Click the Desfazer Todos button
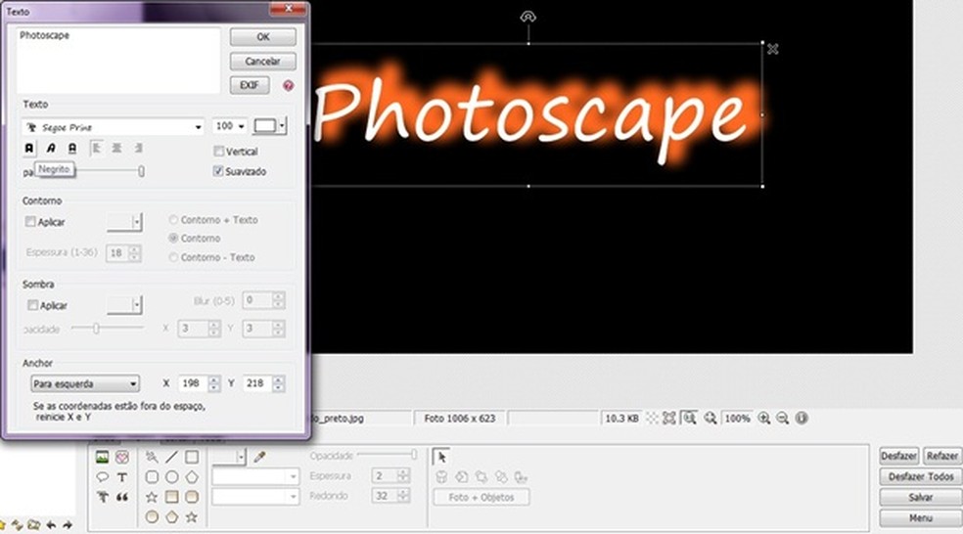This screenshot has height=534, width=963. click(x=921, y=476)
